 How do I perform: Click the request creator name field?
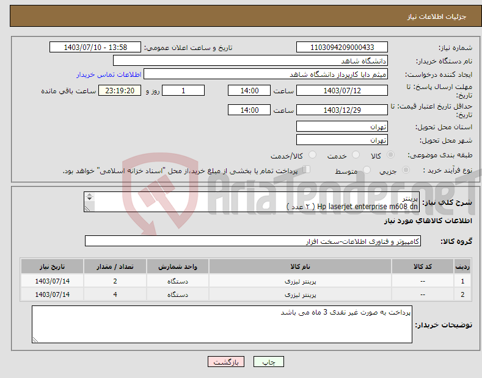click(266, 74)
